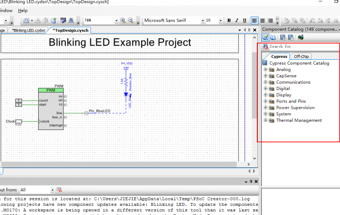Clear the output window with the red X icon
The height and width of the screenshot is (215, 340).
coord(58,190)
